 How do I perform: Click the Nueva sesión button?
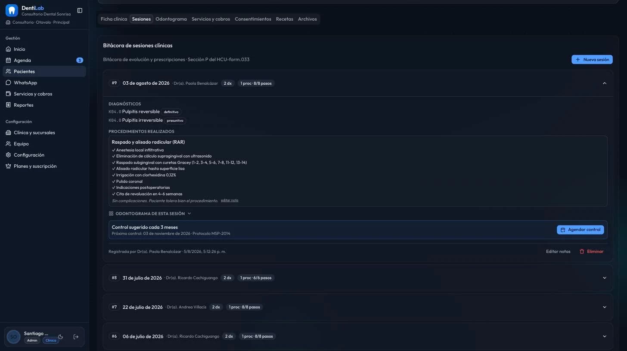592,59
